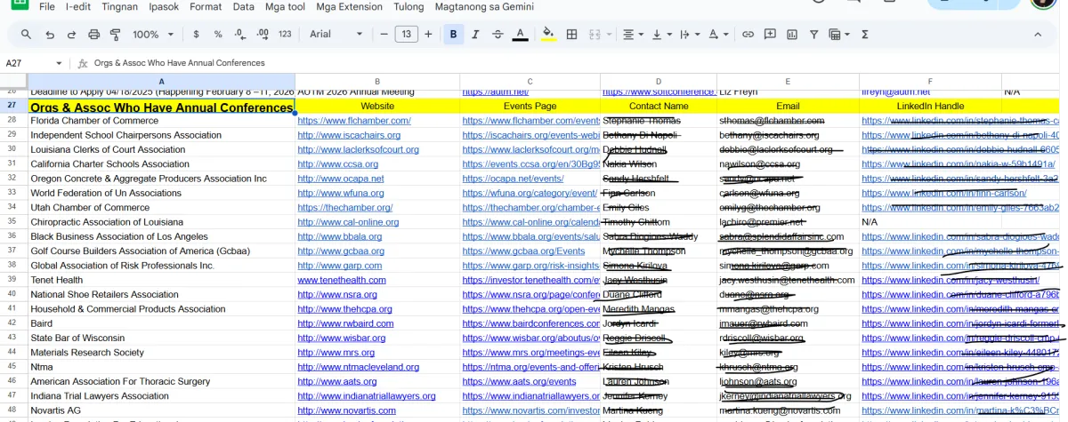Image resolution: width=1068 pixels, height=422 pixels.
Task: Toggle strikethrough formatting
Action: click(498, 35)
